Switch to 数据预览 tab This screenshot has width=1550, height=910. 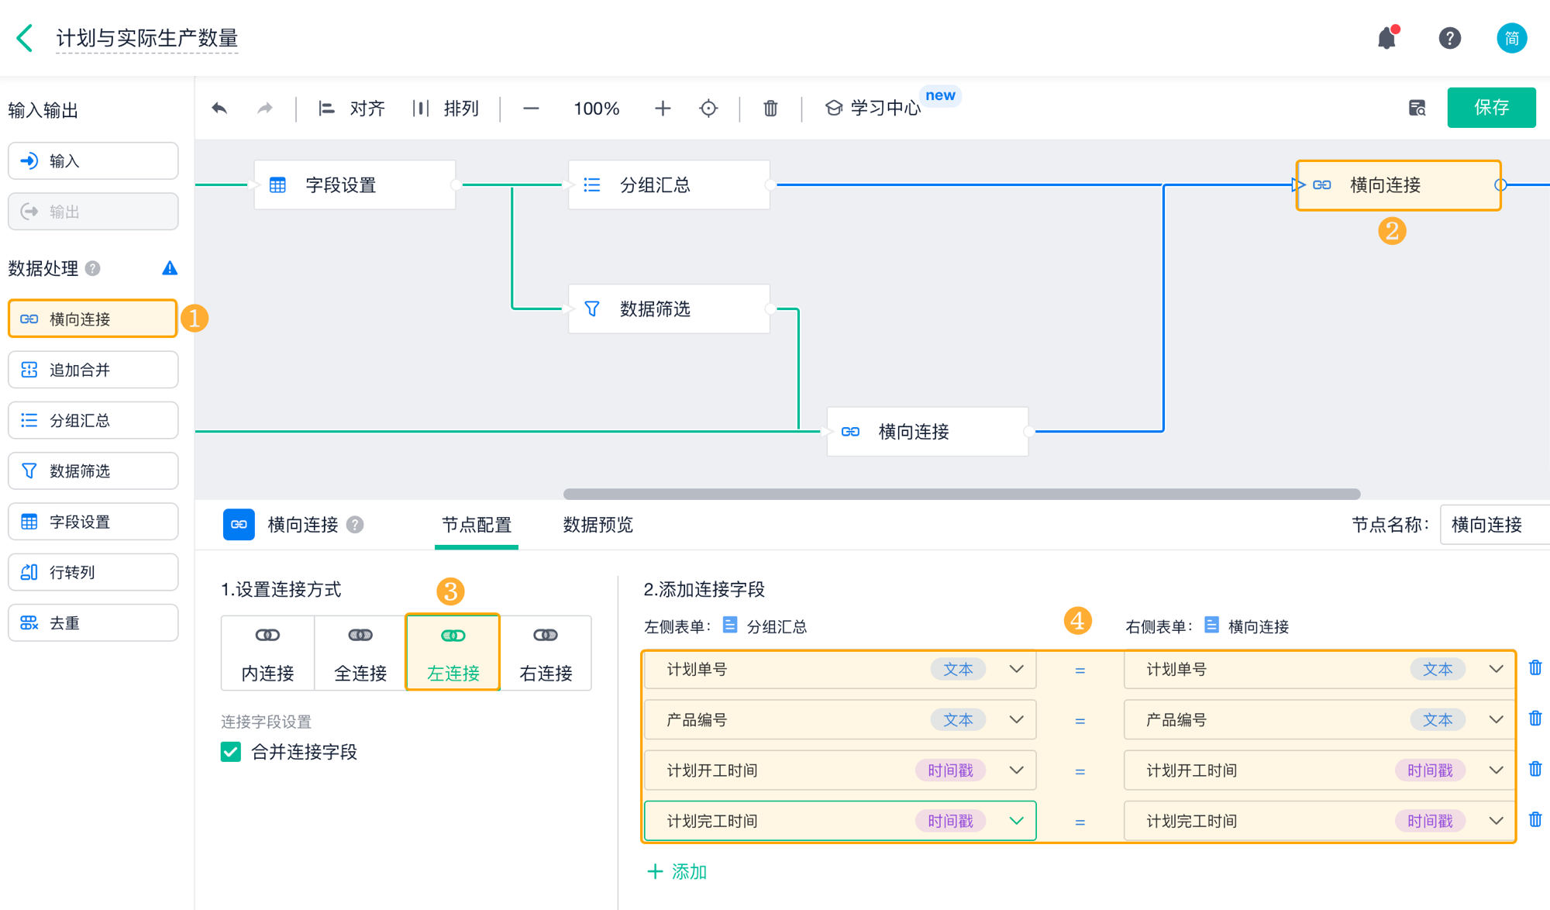point(598,525)
